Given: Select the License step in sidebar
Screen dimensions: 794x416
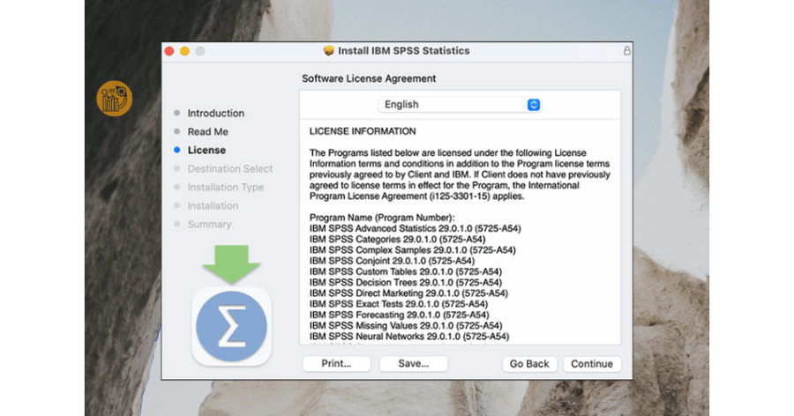Looking at the screenshot, I should pos(206,151).
